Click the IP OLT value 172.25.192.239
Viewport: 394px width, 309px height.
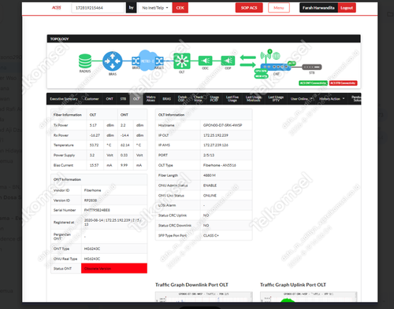pyautogui.click(x=216, y=135)
